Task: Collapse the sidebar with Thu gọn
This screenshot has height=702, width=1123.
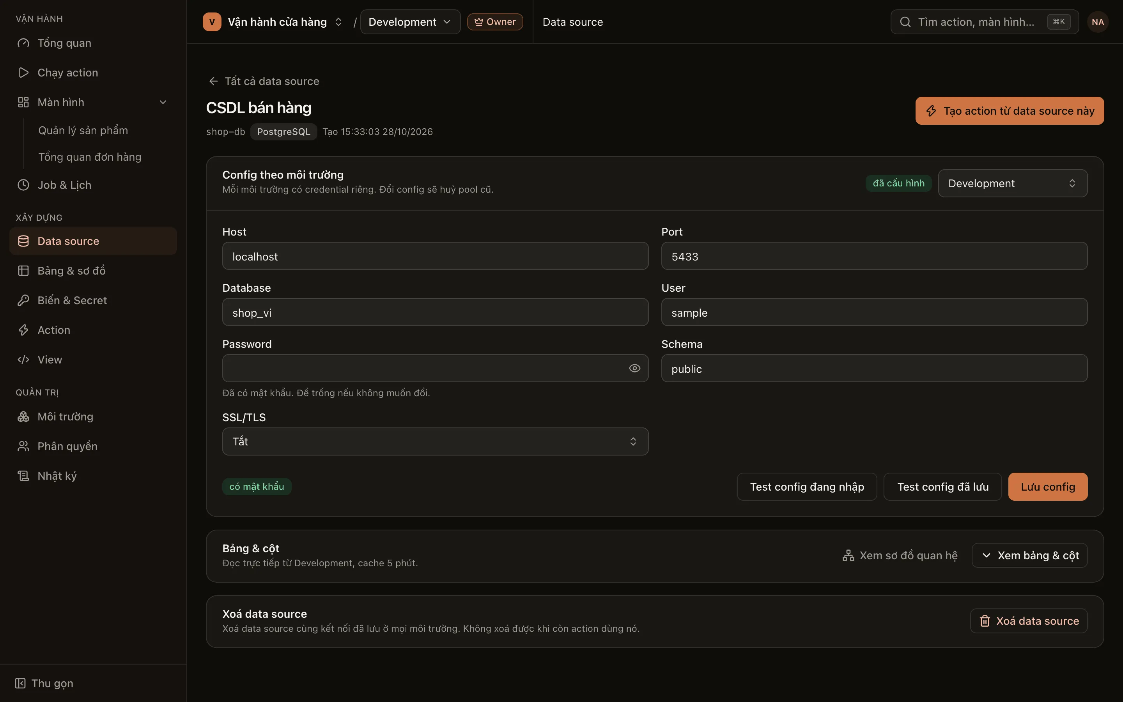Action: [x=44, y=683]
